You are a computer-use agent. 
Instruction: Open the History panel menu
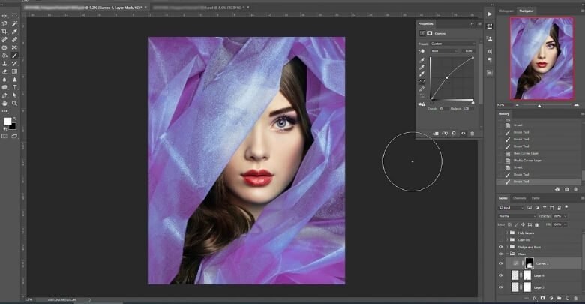583,114
